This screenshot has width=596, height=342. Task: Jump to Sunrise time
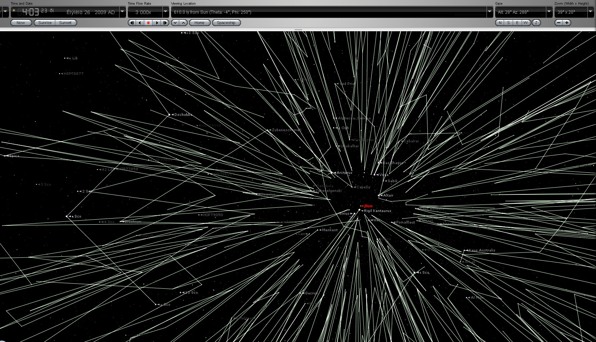[45, 23]
